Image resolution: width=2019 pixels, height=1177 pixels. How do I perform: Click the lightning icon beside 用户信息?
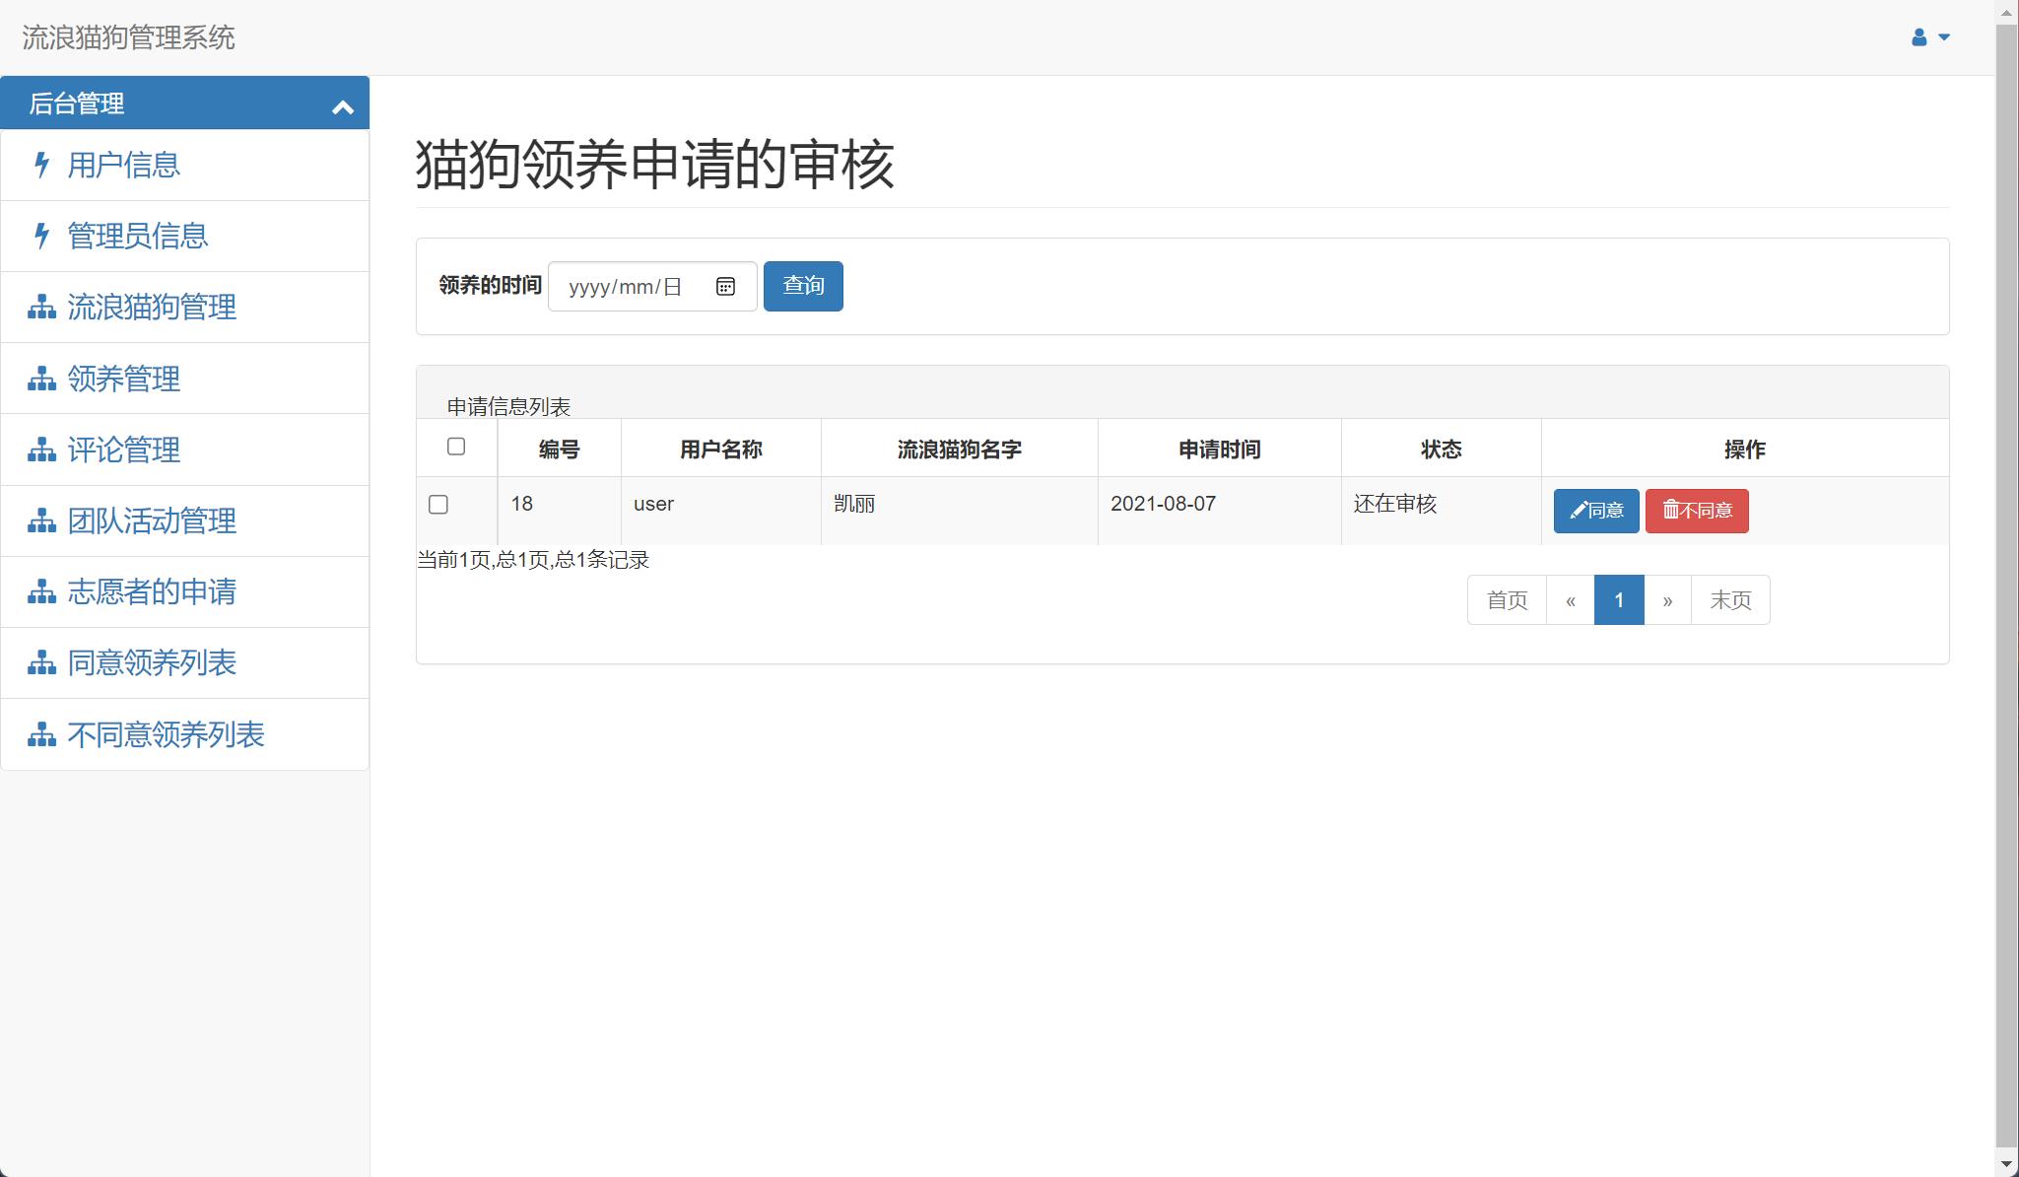click(40, 166)
